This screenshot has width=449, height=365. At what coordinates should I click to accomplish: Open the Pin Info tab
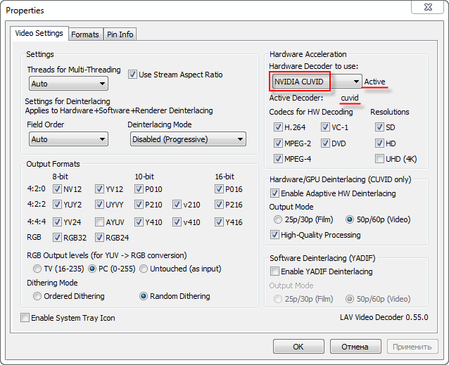pyautogui.click(x=120, y=34)
